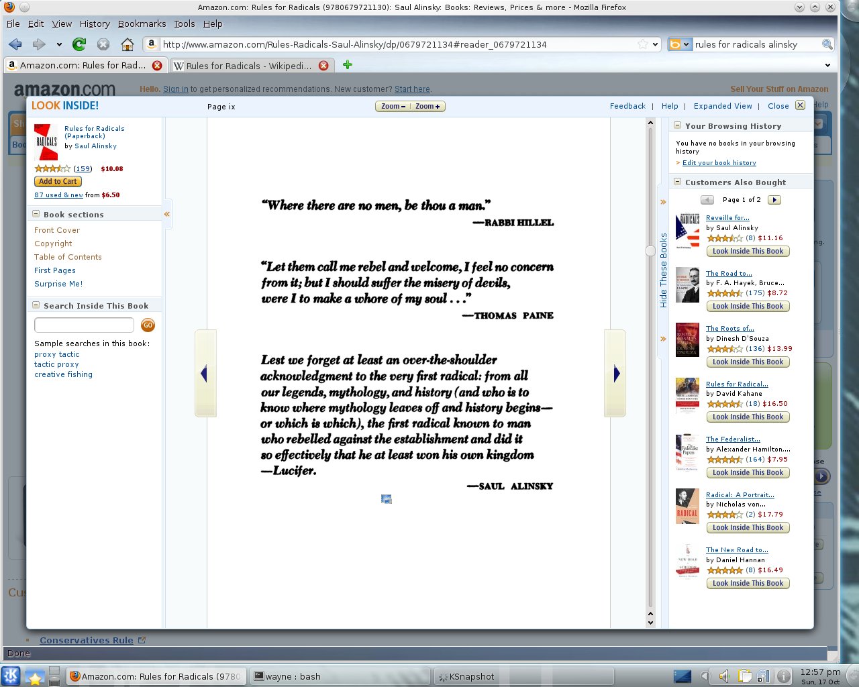Open the View menu
Image resolution: width=859 pixels, height=687 pixels.
point(62,23)
